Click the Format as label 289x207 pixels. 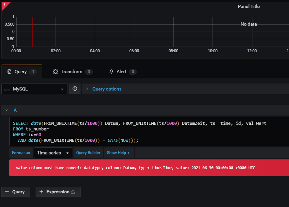pos(21,153)
